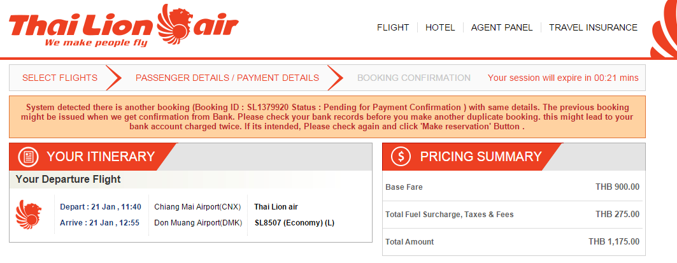The image size is (677, 263).
Task: Click the dollar sign pricing icon
Action: point(401,156)
